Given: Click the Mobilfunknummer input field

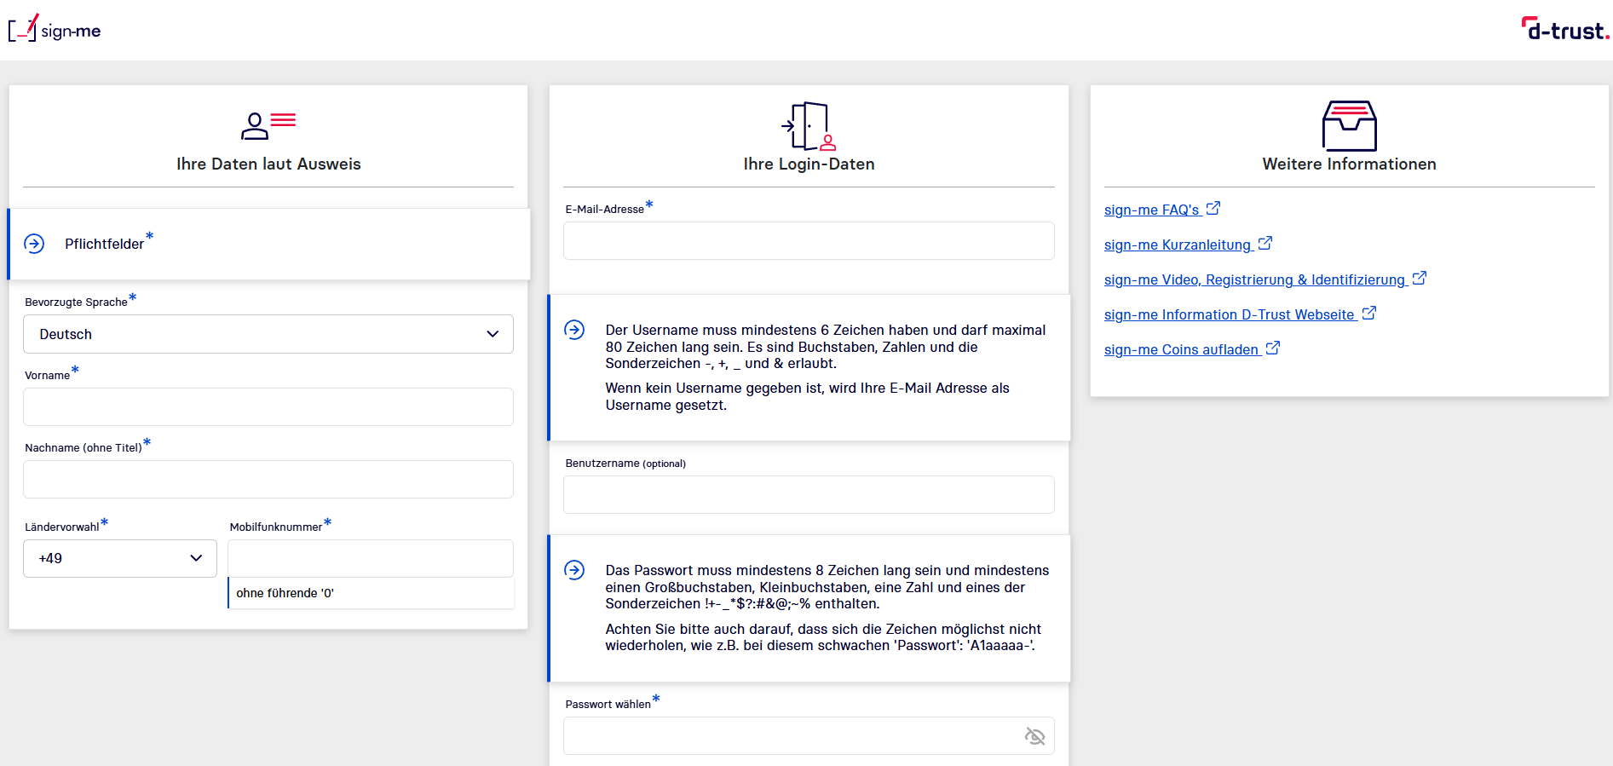Looking at the screenshot, I should click(370, 558).
